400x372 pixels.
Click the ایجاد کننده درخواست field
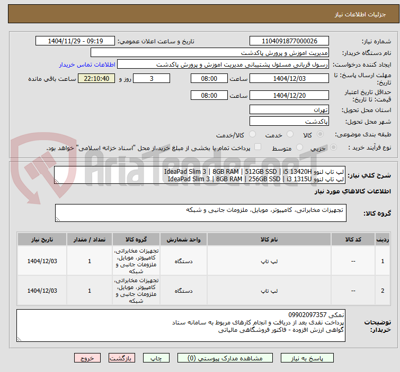[223, 64]
